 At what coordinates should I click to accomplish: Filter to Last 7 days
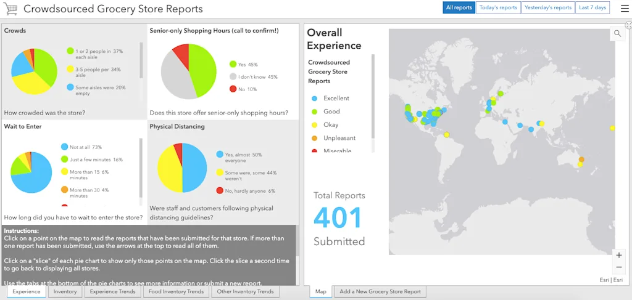click(x=592, y=7)
